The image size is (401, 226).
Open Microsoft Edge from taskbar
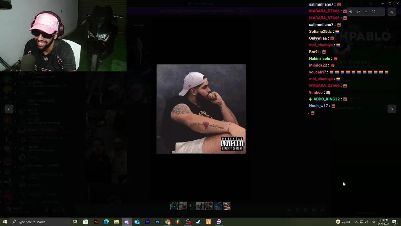(106, 222)
